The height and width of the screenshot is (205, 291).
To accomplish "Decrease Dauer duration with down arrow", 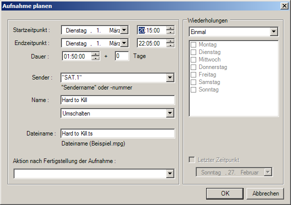I will point(95,58).
